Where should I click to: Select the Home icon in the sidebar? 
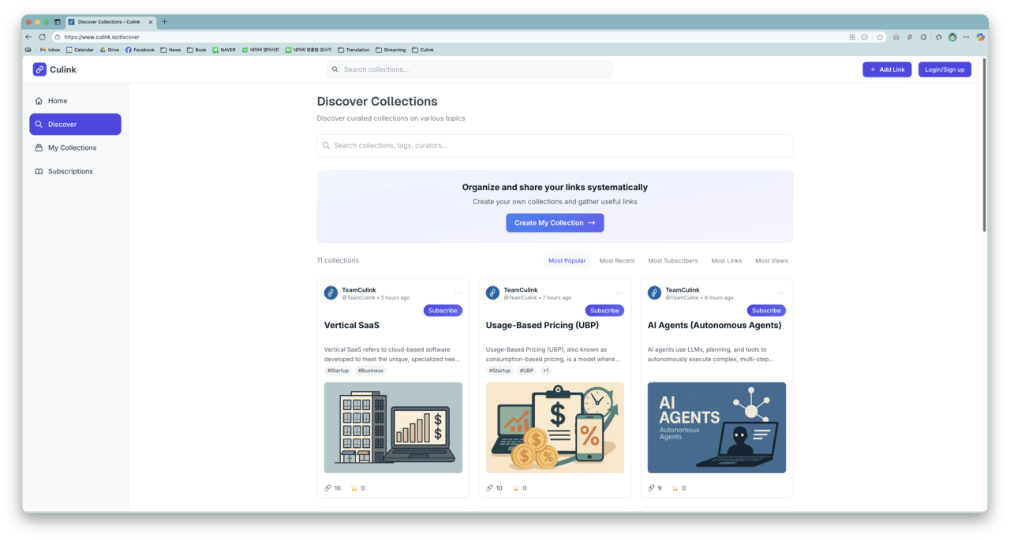(x=38, y=100)
